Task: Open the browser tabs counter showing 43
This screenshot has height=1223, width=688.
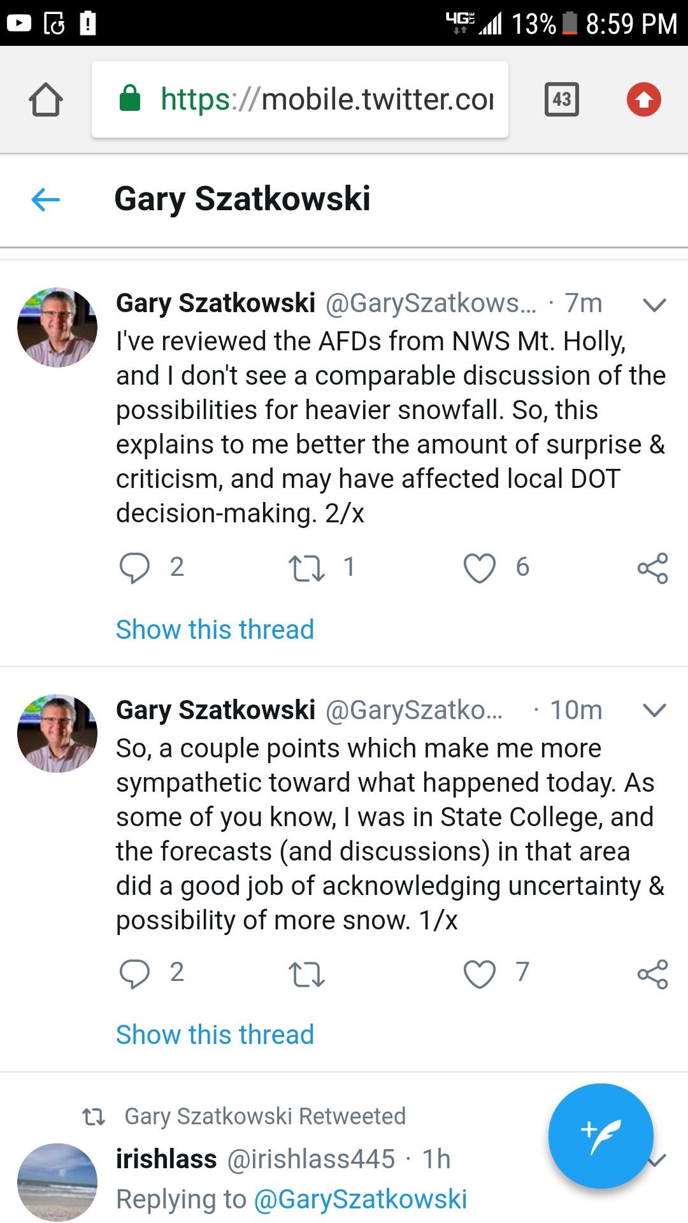Action: tap(562, 99)
